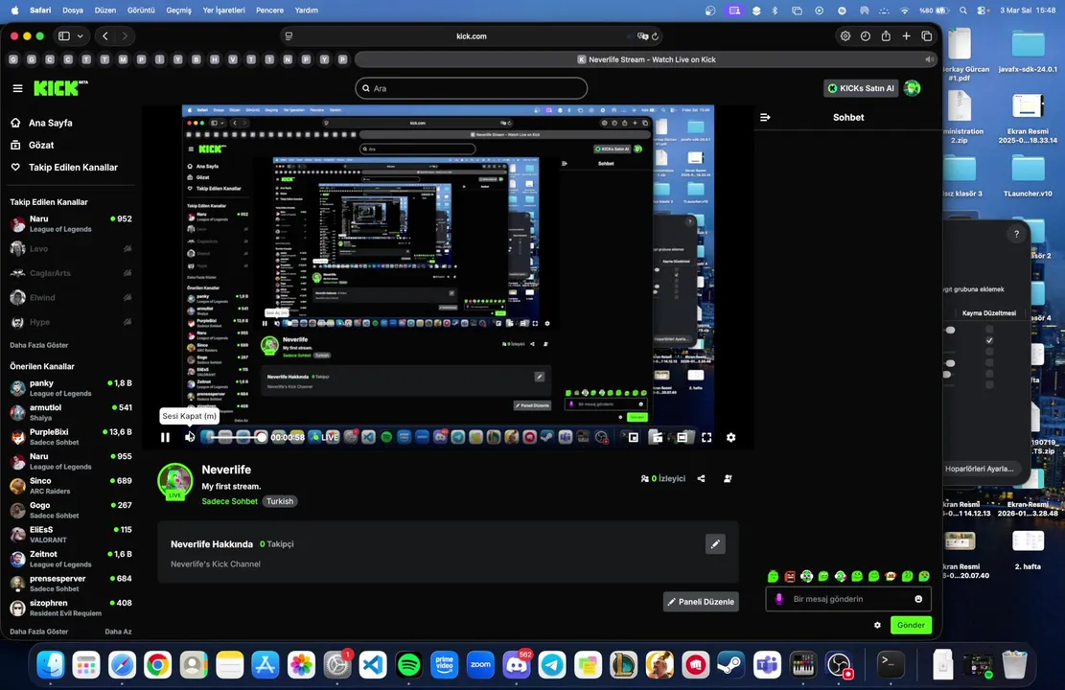Uncheck ticked checkbox under Kayma Düzeltmesi
The width and height of the screenshot is (1065, 690).
[989, 340]
